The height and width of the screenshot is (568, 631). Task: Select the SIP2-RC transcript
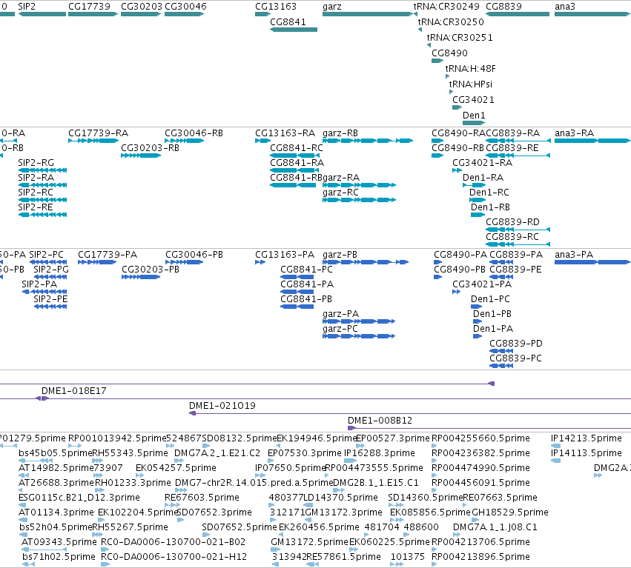click(x=43, y=200)
